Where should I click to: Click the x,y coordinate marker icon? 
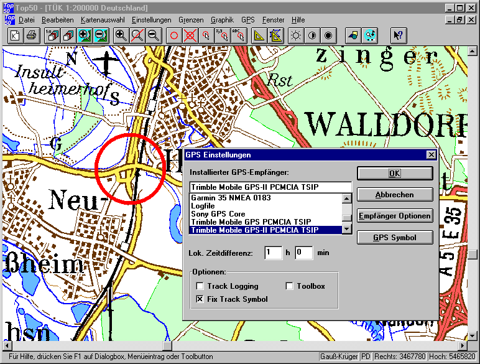(223, 36)
